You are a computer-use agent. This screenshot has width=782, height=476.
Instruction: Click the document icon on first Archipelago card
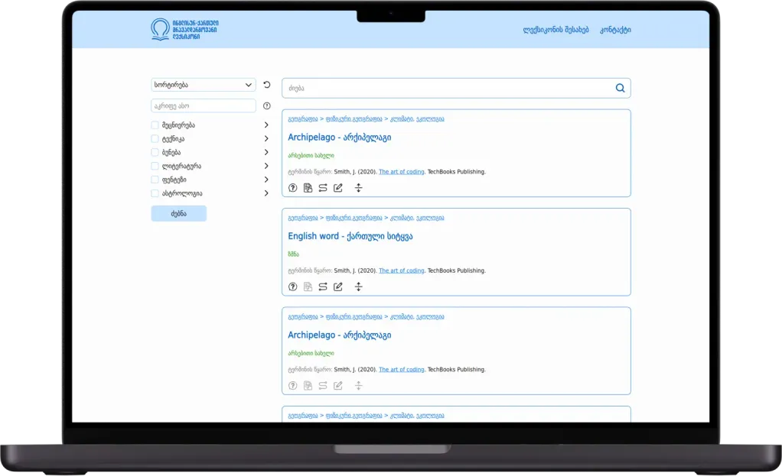[308, 188]
